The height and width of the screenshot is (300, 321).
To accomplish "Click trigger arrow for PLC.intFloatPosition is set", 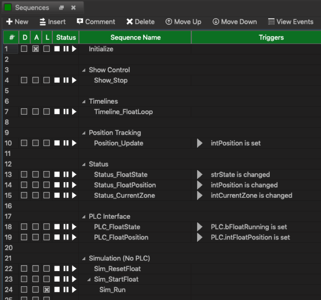I will 199,237.
